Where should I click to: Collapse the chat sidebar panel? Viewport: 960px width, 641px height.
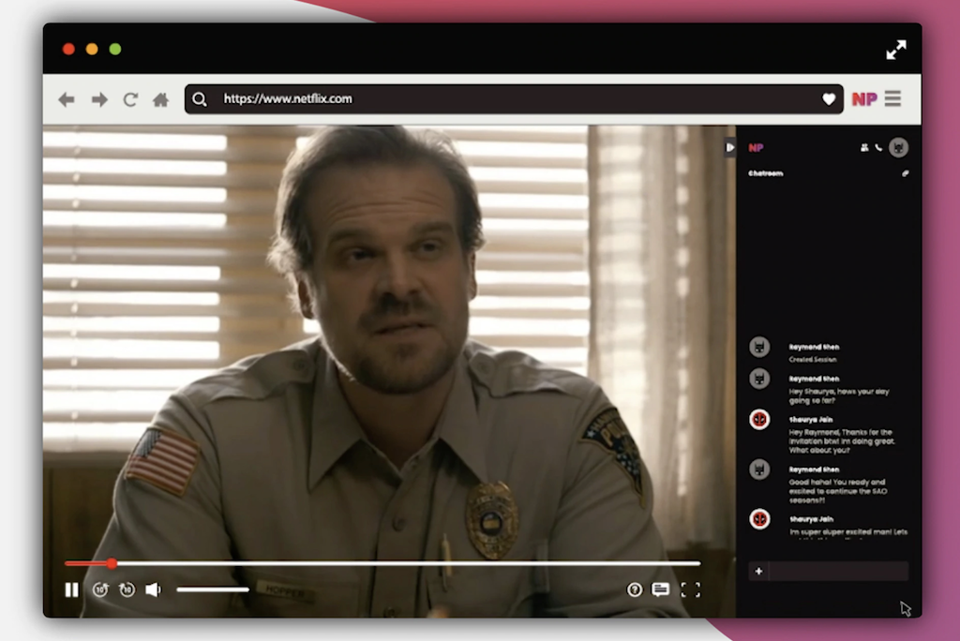click(x=729, y=147)
